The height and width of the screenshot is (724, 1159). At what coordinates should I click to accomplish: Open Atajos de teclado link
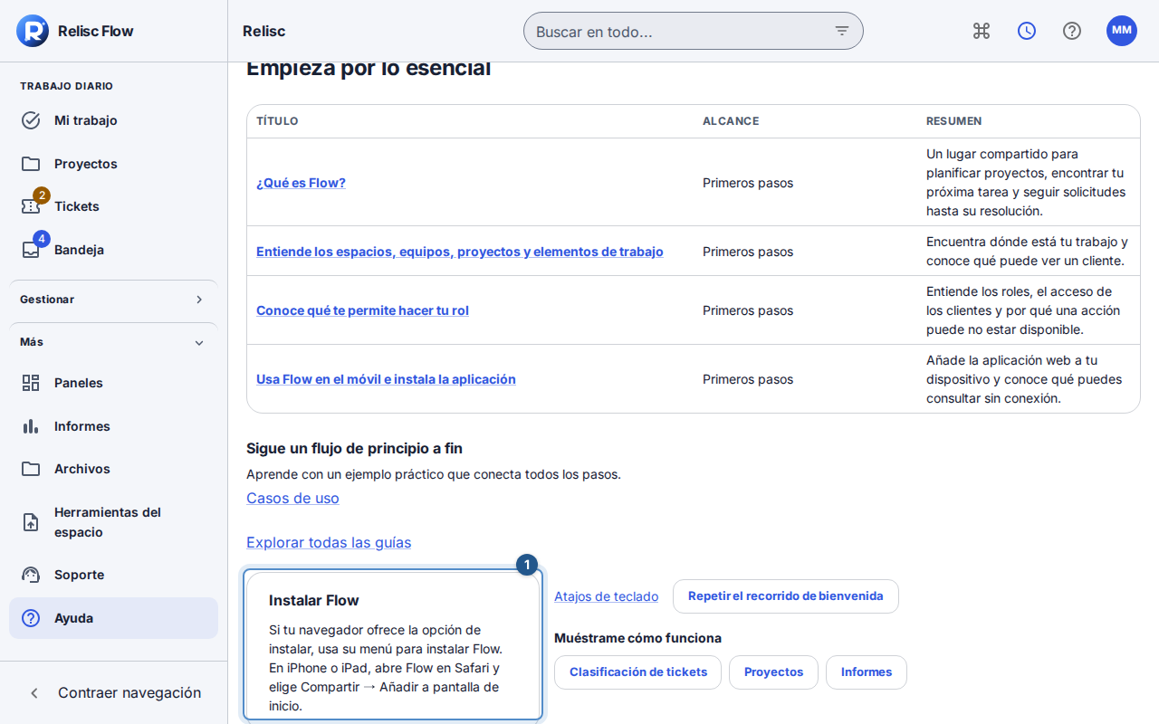[x=606, y=596]
